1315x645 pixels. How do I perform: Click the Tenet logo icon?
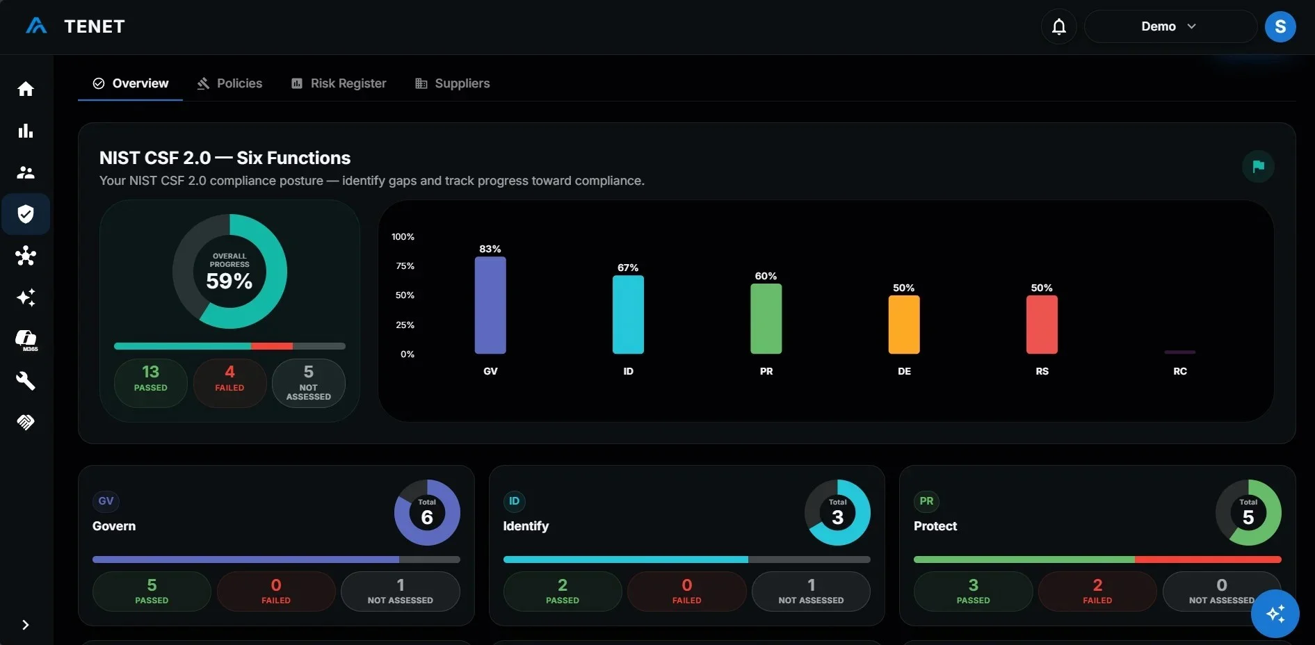click(36, 26)
